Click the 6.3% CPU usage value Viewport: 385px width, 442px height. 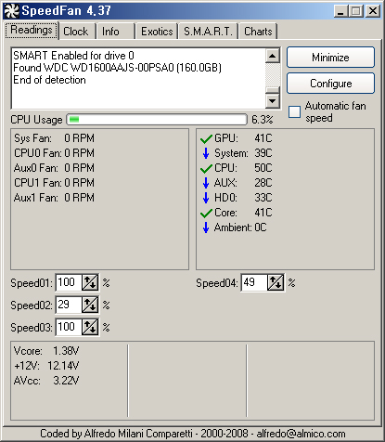coord(263,120)
